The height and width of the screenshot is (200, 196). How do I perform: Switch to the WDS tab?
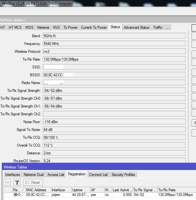29,27
